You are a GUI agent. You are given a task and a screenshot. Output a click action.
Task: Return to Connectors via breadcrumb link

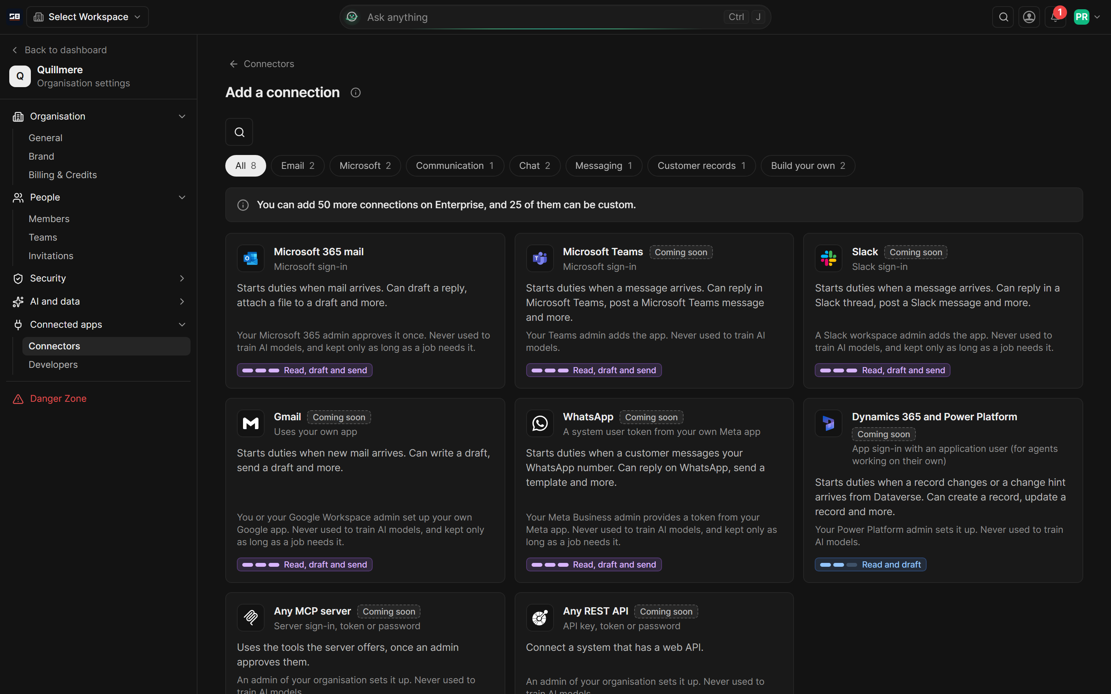[x=262, y=64]
